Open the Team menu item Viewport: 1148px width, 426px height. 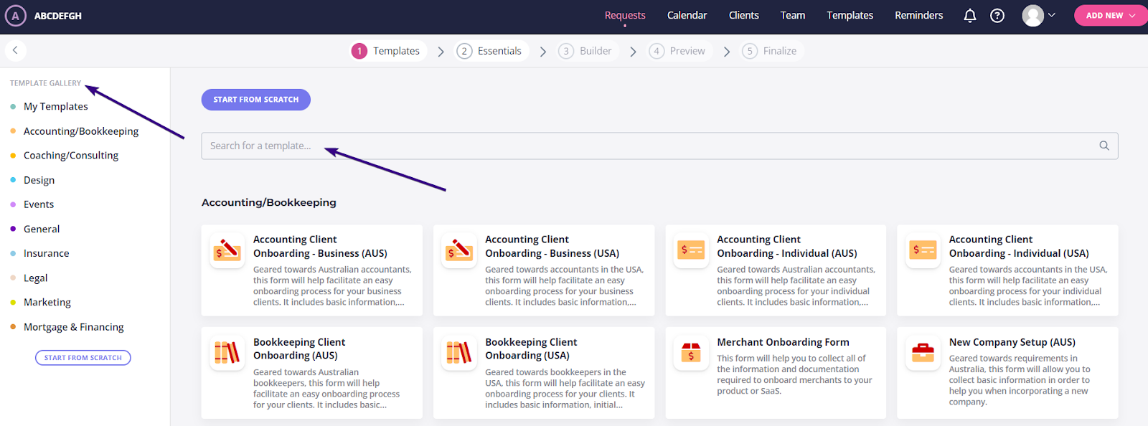tap(793, 15)
